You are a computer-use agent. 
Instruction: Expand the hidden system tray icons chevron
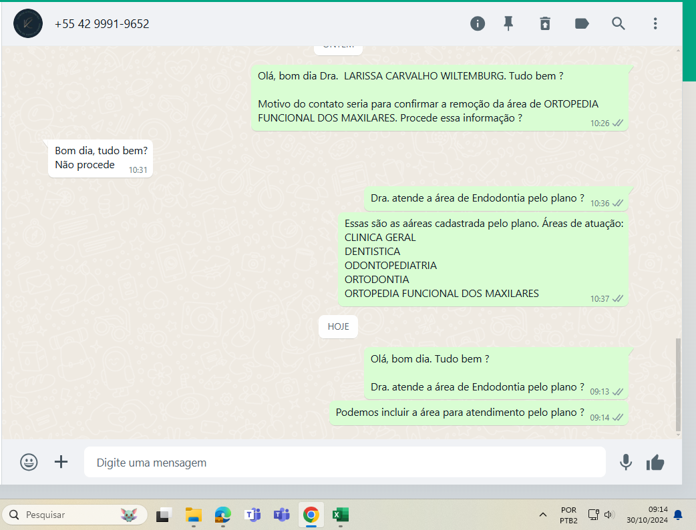[543, 515]
